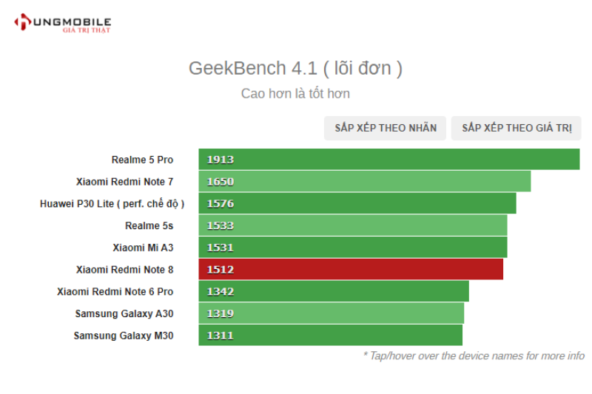Click the Huawei P30 Lite 1576 bar
The width and height of the screenshot is (592, 394).
point(357,204)
